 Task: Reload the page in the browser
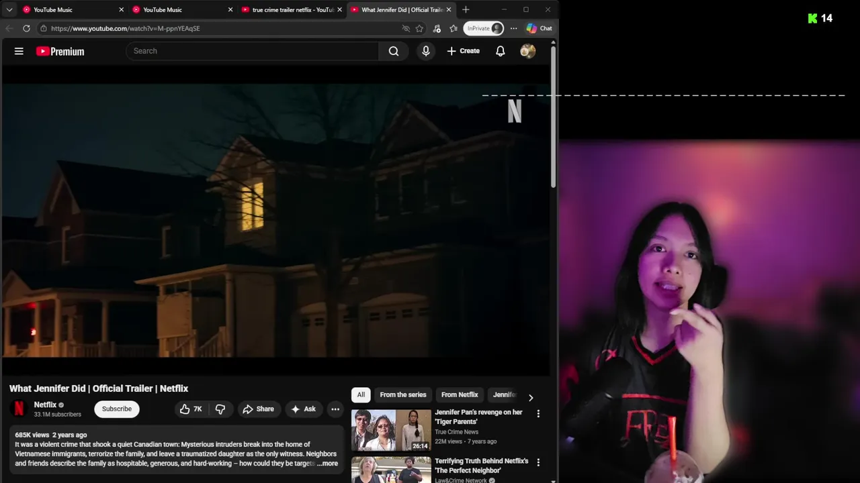(26, 28)
